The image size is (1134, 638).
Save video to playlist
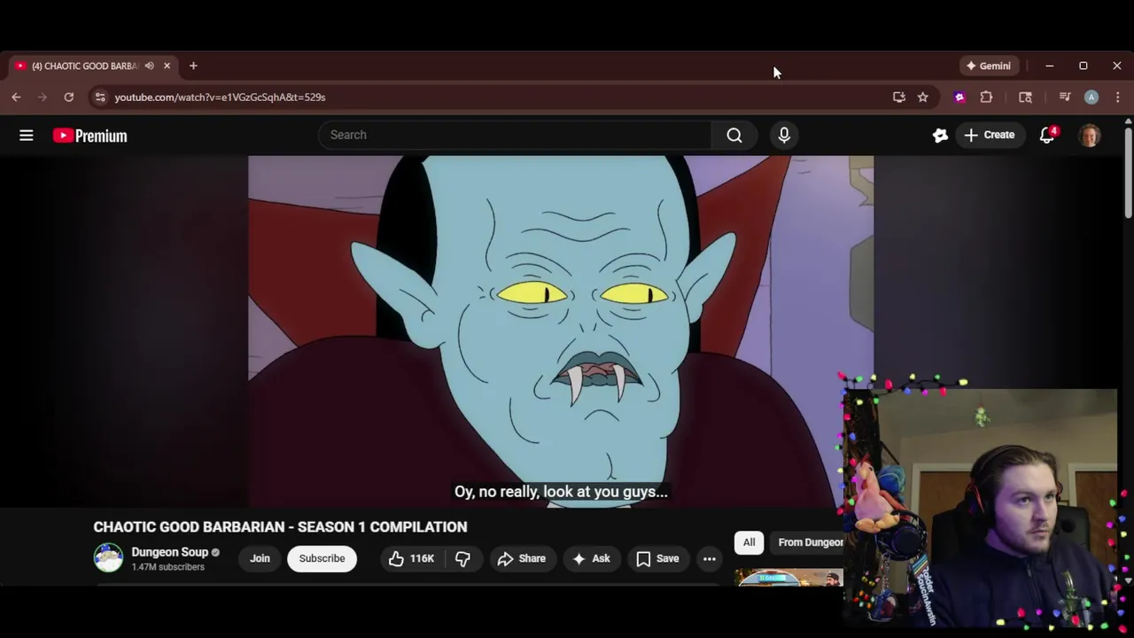click(x=657, y=558)
